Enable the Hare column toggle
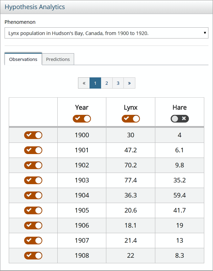Image resolution: width=213 pixels, height=271 pixels. pyautogui.click(x=179, y=119)
